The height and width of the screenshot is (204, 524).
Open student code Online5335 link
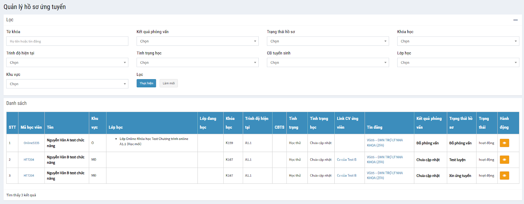tap(31, 143)
